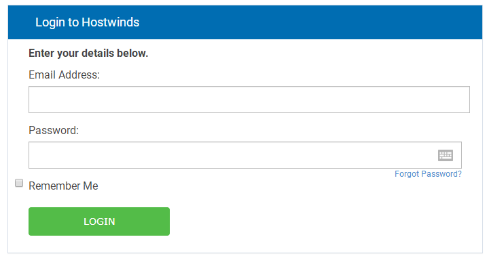Follow the blue password recovery link
The height and width of the screenshot is (256, 487).
[x=428, y=174]
